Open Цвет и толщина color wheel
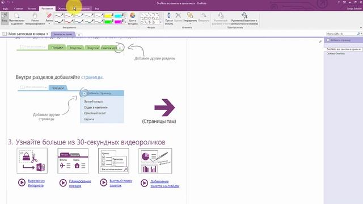This screenshot has width=363, height=204. point(133,19)
